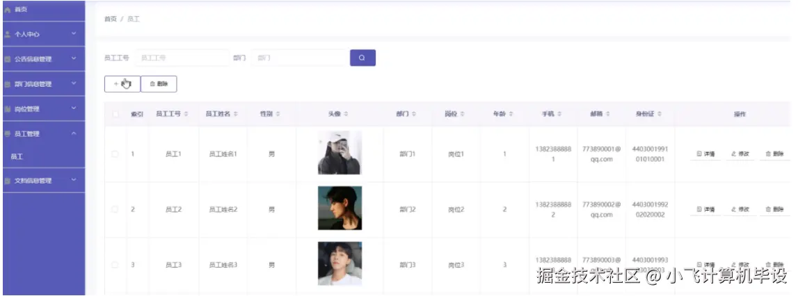This screenshot has width=798, height=296.
Task: Expand the 公告信息管理 sidebar chevron
Action: 74,58
